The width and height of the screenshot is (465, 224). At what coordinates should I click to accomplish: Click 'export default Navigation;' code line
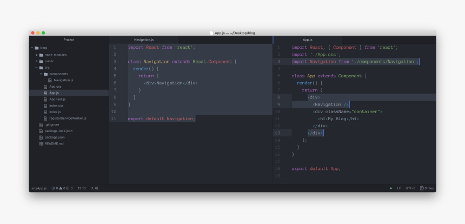(x=162, y=118)
